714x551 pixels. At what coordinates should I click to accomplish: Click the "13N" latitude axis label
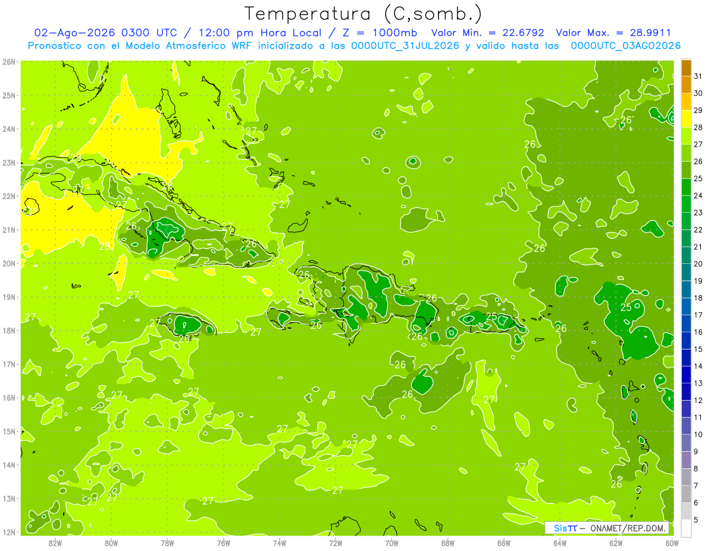[x=10, y=498]
